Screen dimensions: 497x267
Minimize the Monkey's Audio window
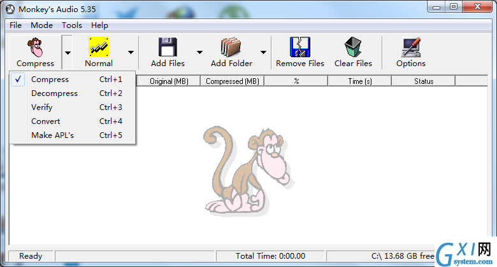tap(436, 7)
